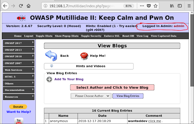Viewport: 194px width, 124px height.
Task: Expand the Resources menu
Action: point(19,97)
